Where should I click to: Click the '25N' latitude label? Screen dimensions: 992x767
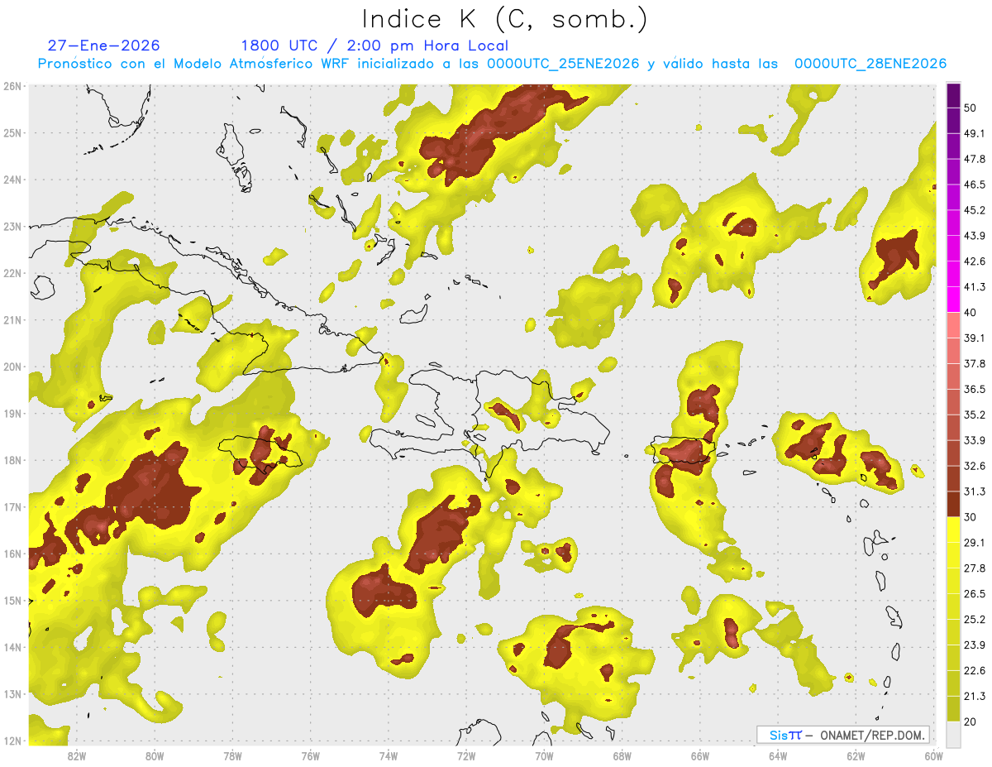coord(12,132)
